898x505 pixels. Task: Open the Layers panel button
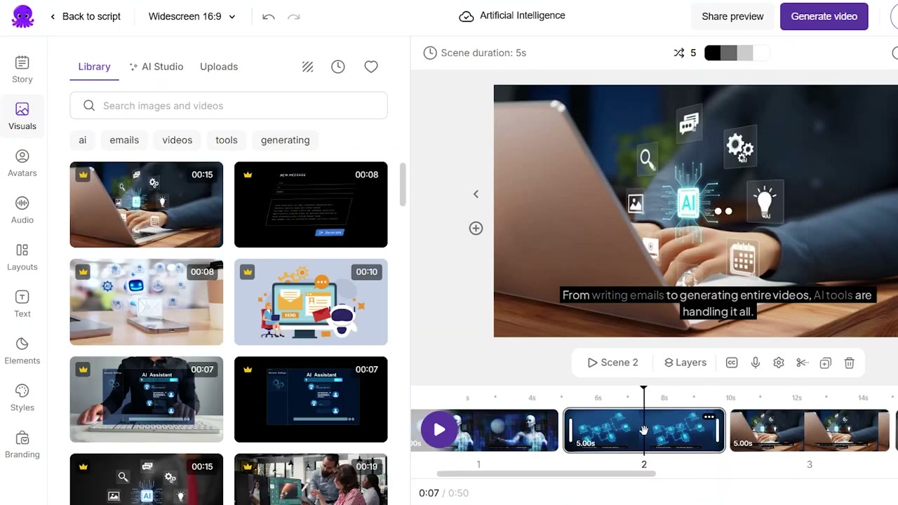(685, 363)
